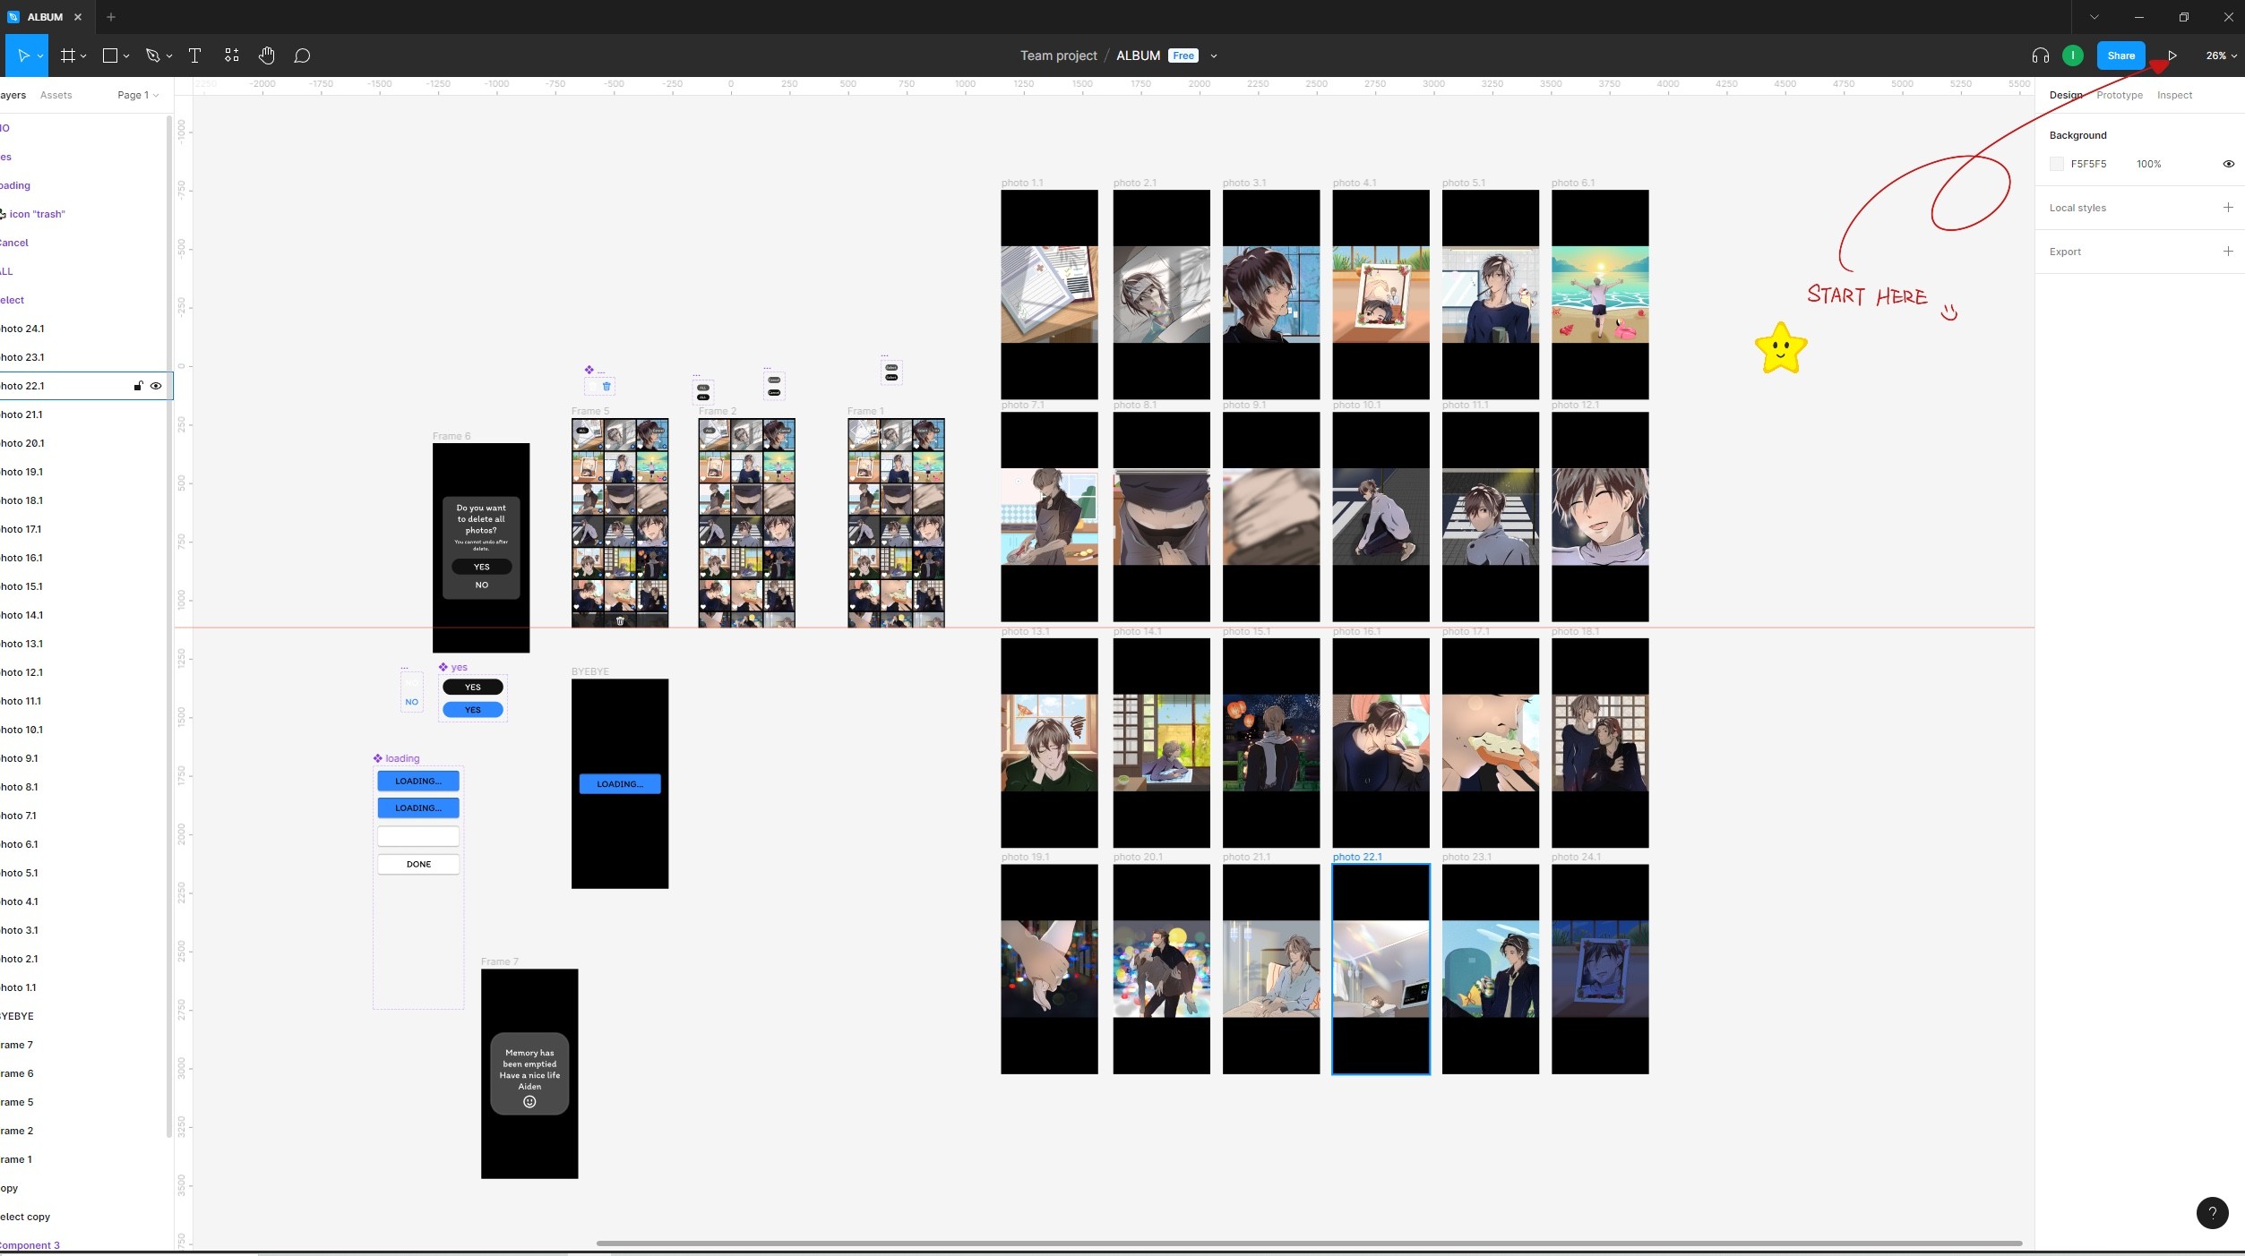The height and width of the screenshot is (1256, 2245).
Task: Open the help question mark button
Action: click(x=2212, y=1213)
